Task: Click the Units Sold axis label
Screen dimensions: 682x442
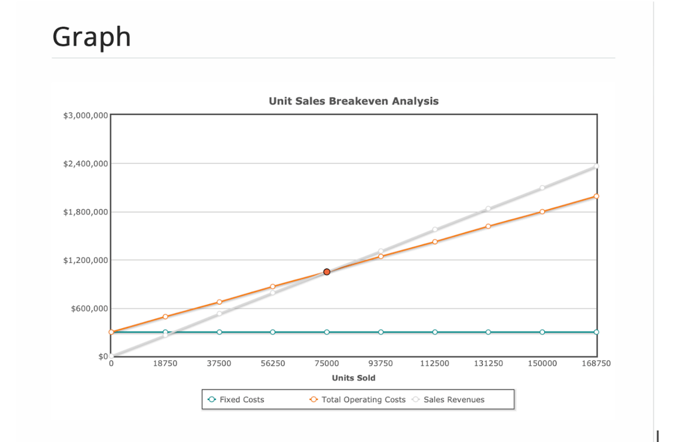Action: click(354, 378)
